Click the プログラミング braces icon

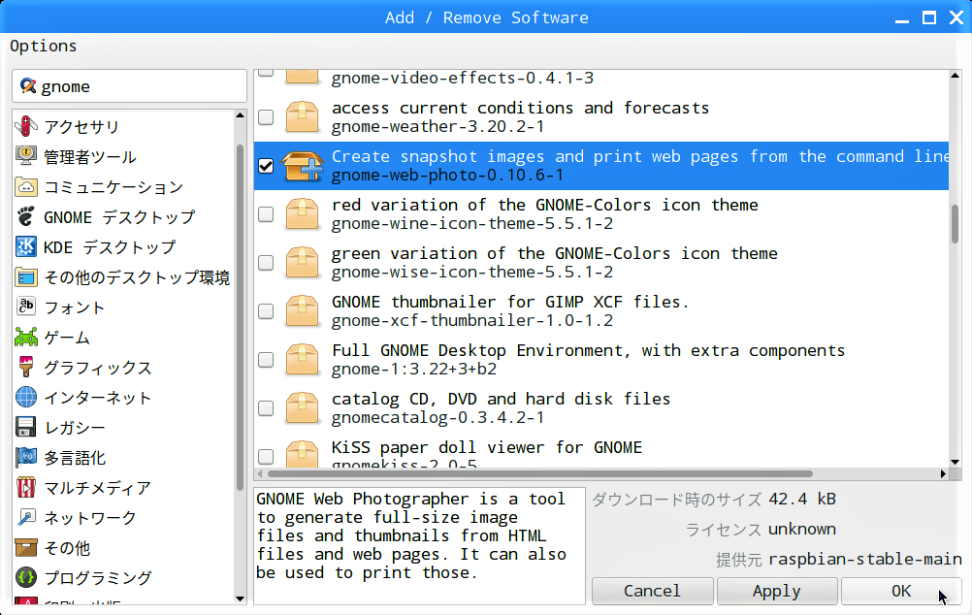tap(26, 577)
